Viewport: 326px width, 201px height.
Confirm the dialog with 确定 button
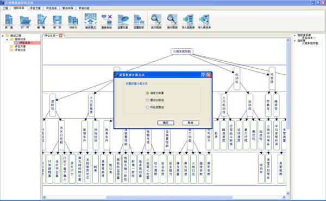tap(166, 122)
